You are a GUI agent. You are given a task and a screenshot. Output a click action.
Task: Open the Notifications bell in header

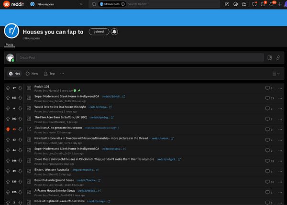(271, 4)
